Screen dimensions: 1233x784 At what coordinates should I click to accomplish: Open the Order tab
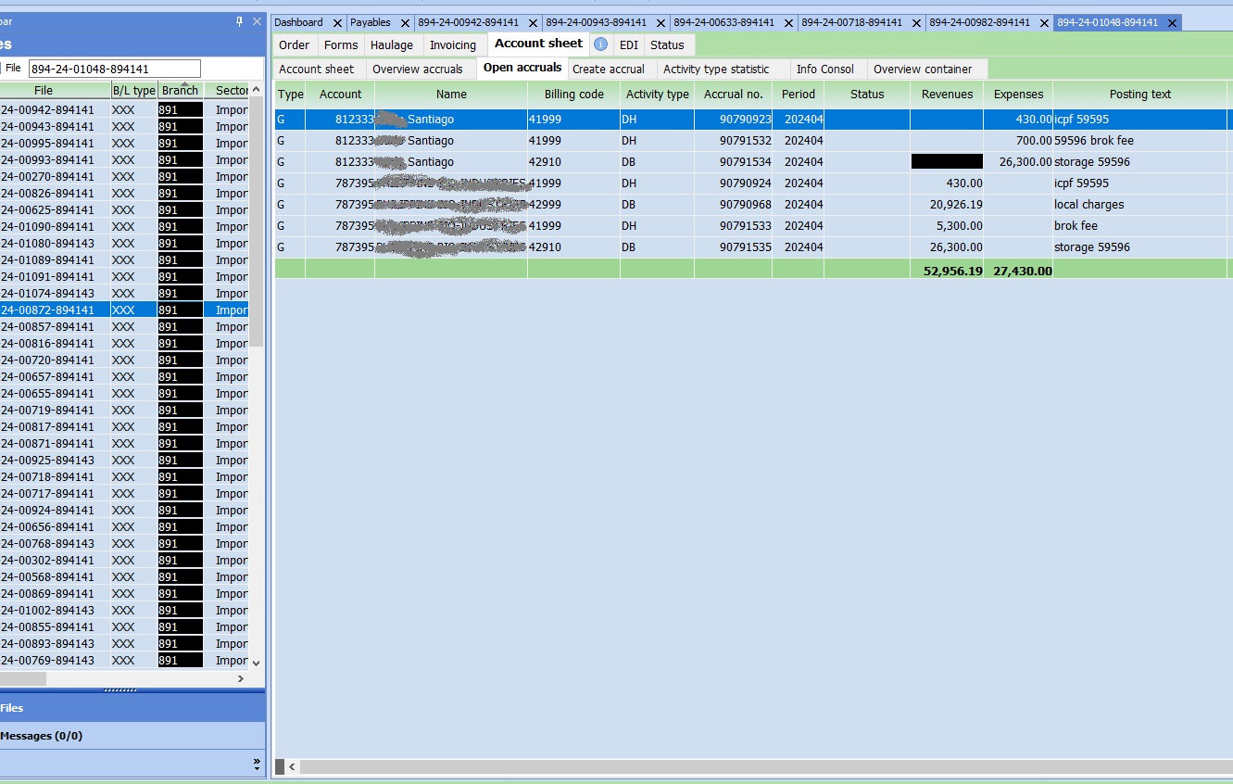tap(295, 44)
